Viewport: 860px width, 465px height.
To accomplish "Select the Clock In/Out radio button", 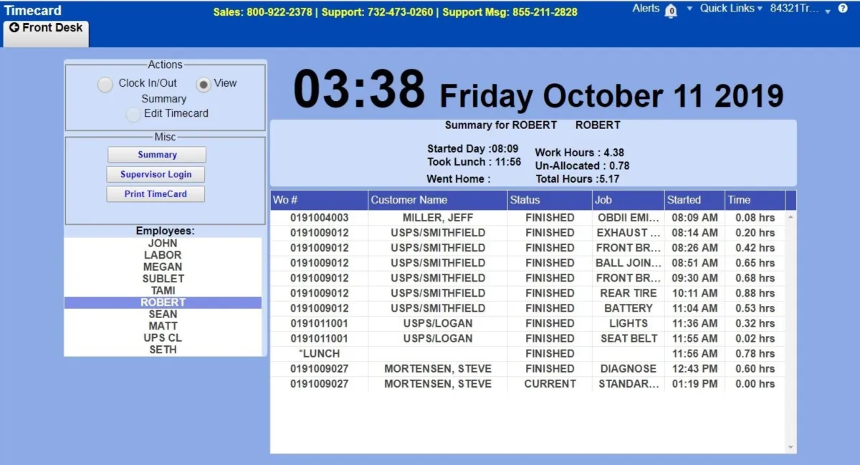I will pos(105,85).
